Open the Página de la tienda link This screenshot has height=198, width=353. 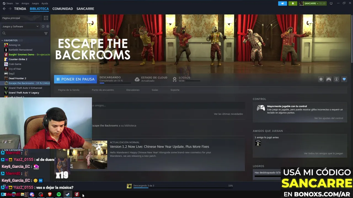click(x=69, y=90)
